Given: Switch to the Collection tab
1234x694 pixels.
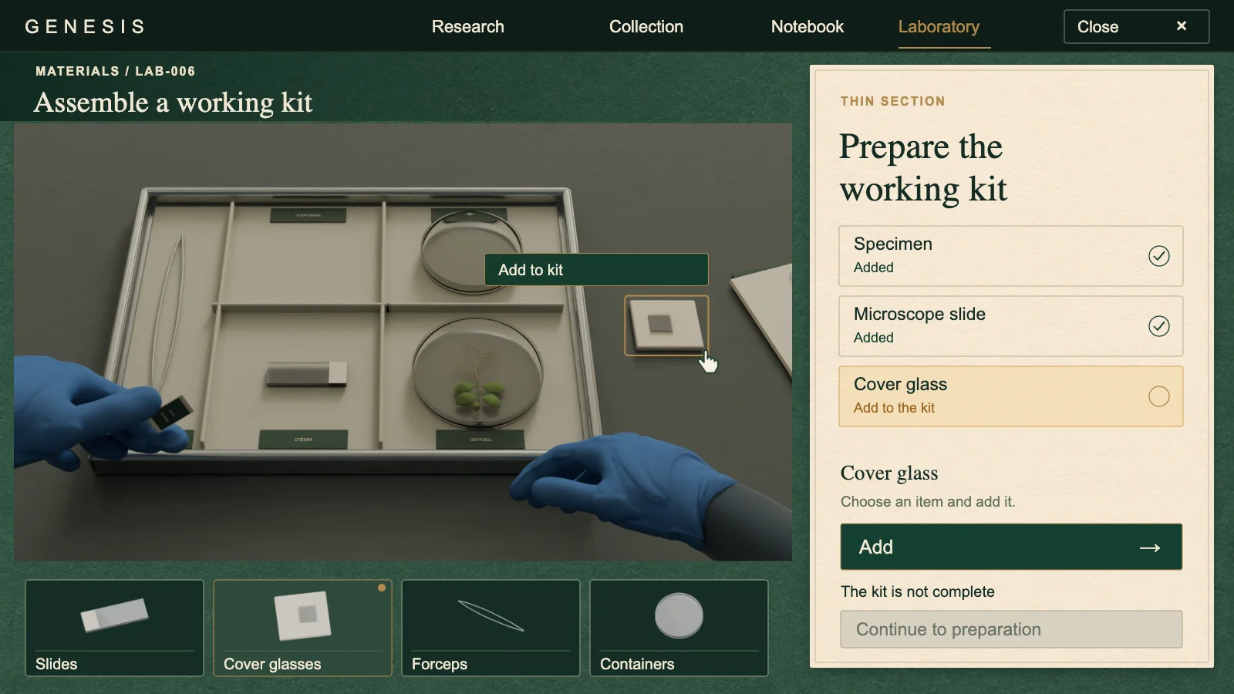Looking at the screenshot, I should pos(646,27).
